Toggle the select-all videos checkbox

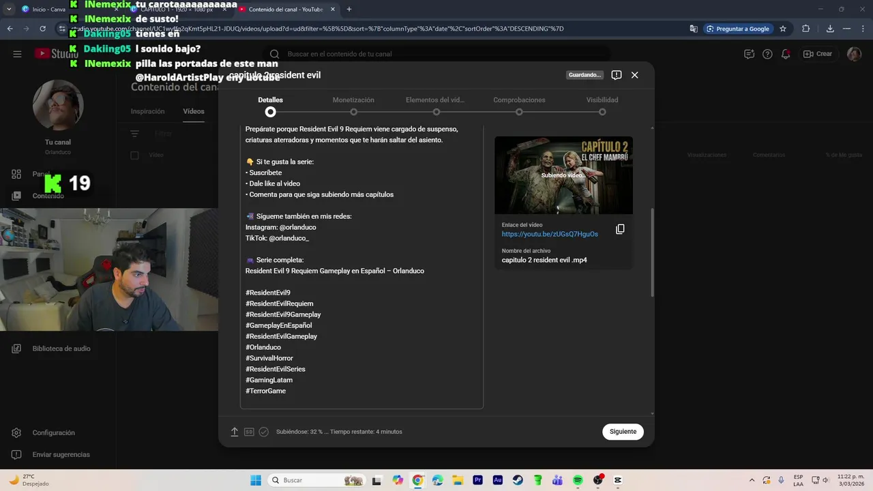point(134,155)
